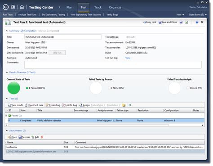Image resolution: width=213 pixels, height=166 pixels.
Task: Collapse the Passed (1) group
Action: tap(6, 116)
